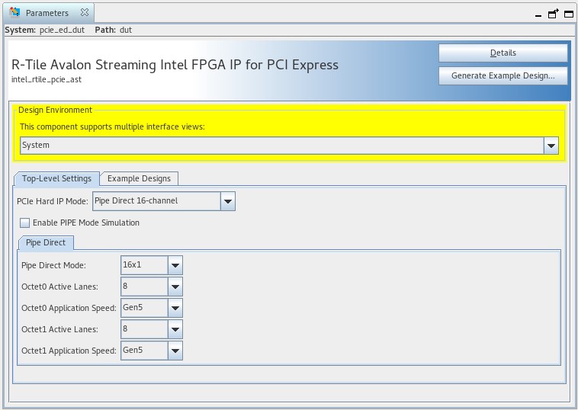Click the Parameters tab title
This screenshot has width=578, height=410.
click(47, 13)
